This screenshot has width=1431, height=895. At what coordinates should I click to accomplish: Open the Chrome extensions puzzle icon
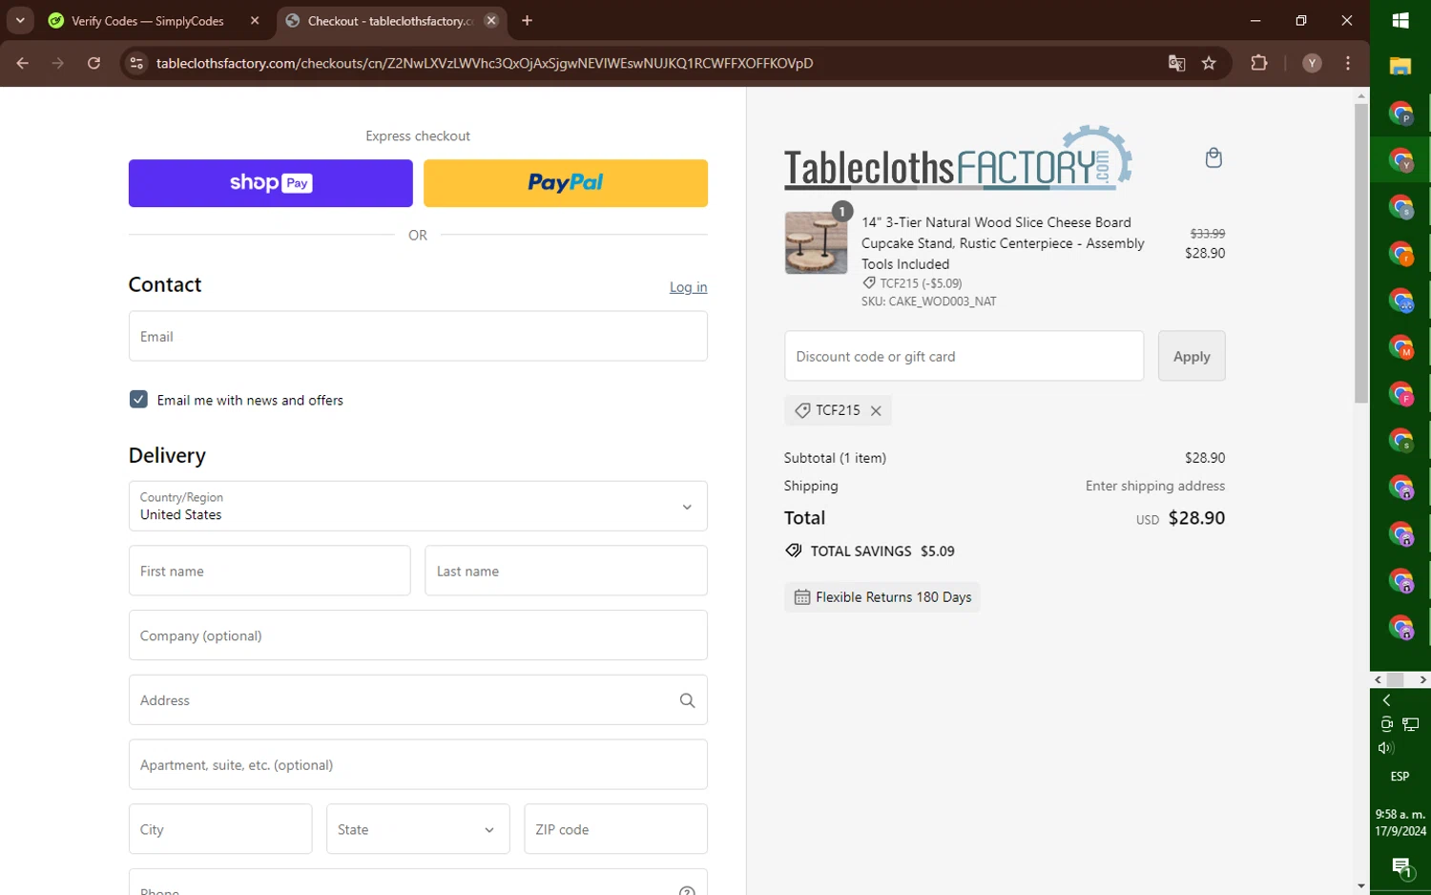(x=1259, y=63)
